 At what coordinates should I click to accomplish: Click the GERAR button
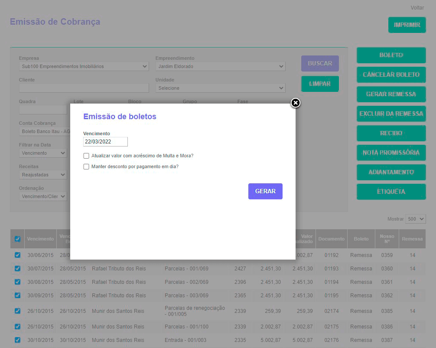265,191
